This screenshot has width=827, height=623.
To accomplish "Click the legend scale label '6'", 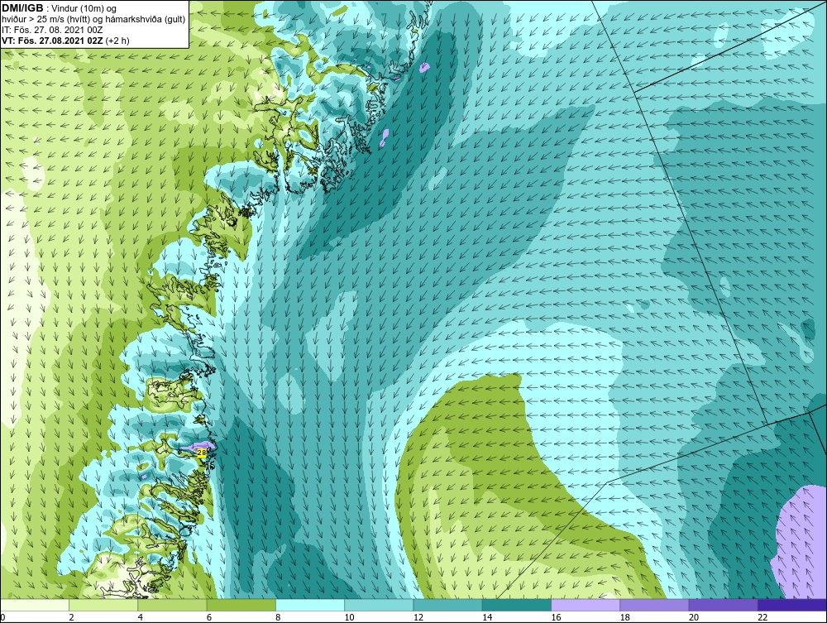I will 209,618.
